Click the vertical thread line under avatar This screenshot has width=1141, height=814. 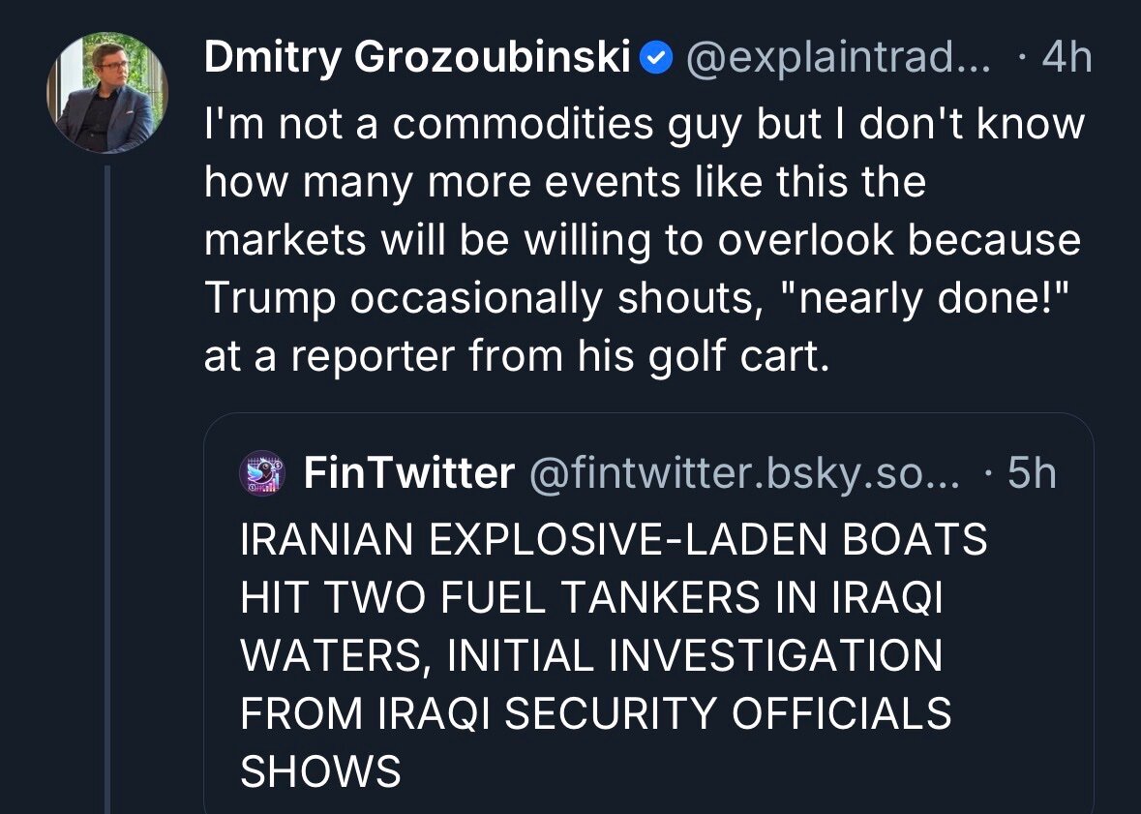pyautogui.click(x=107, y=484)
